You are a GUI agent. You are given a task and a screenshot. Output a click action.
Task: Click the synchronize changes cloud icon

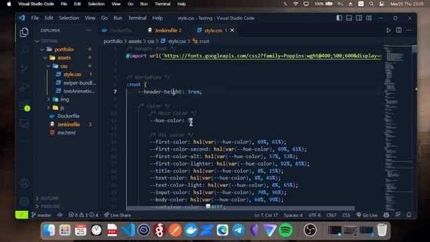[x=60, y=215]
